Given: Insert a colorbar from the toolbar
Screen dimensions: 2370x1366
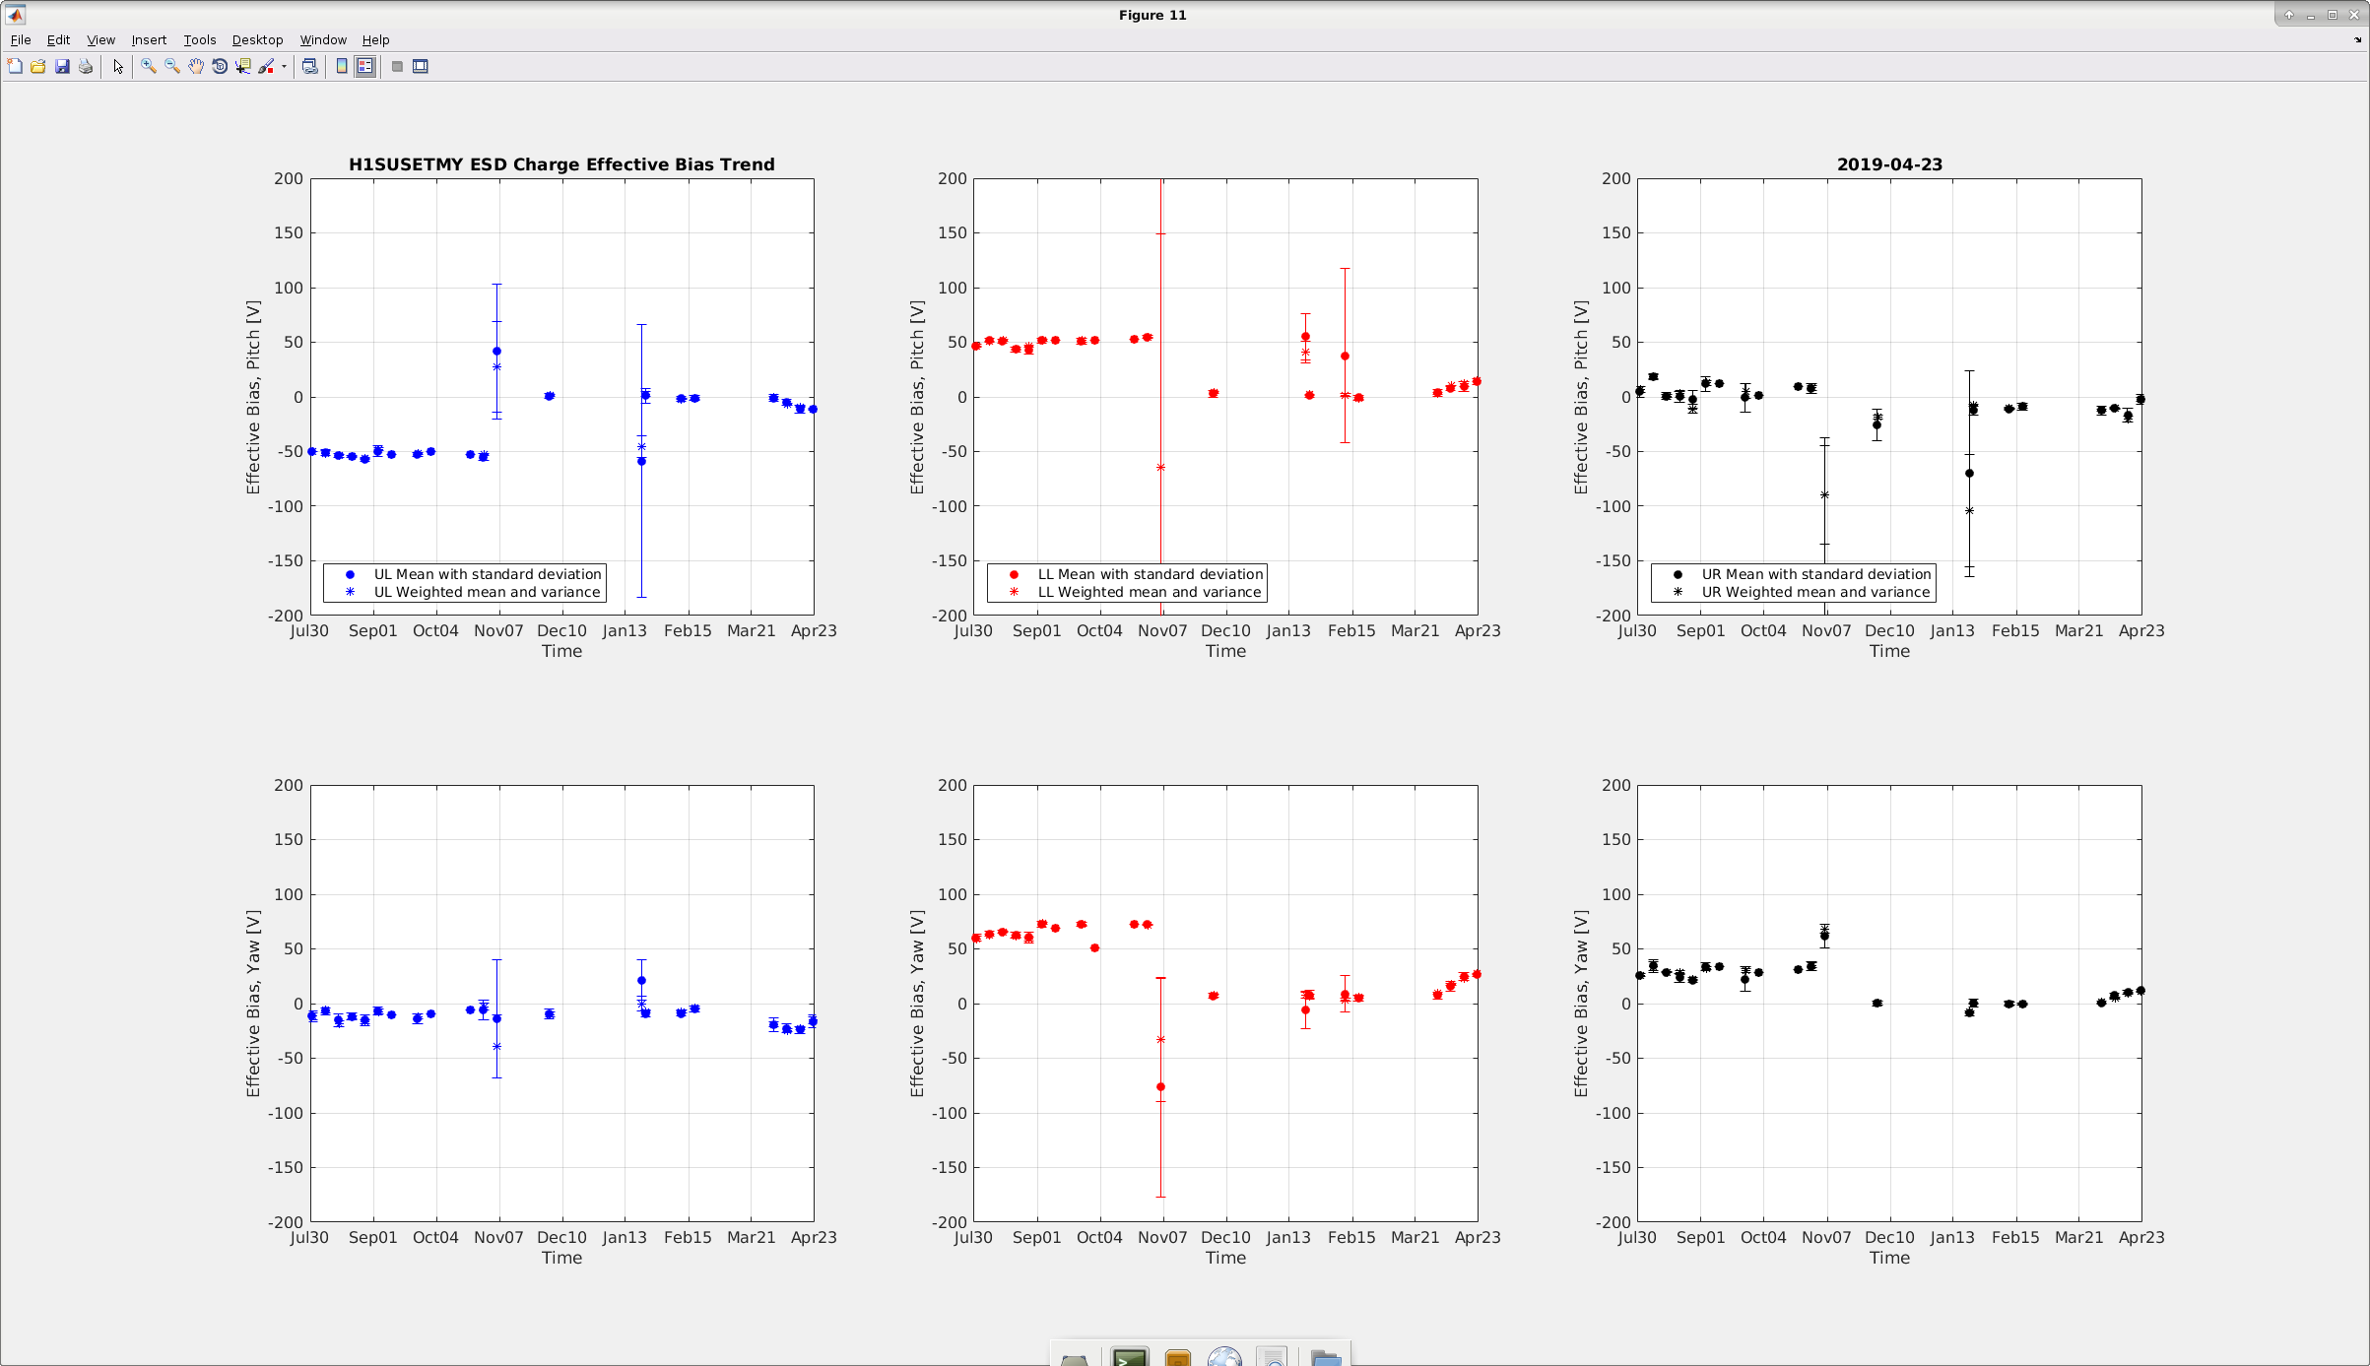Looking at the screenshot, I should [342, 67].
